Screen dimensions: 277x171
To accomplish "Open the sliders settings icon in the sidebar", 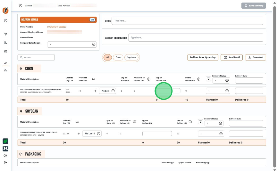I will click(x=5, y=51).
